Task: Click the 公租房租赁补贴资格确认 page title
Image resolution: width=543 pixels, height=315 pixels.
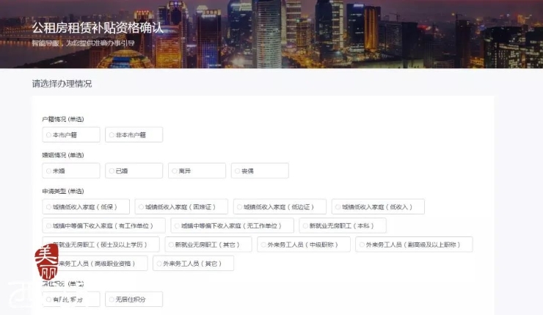Action: tap(97, 28)
